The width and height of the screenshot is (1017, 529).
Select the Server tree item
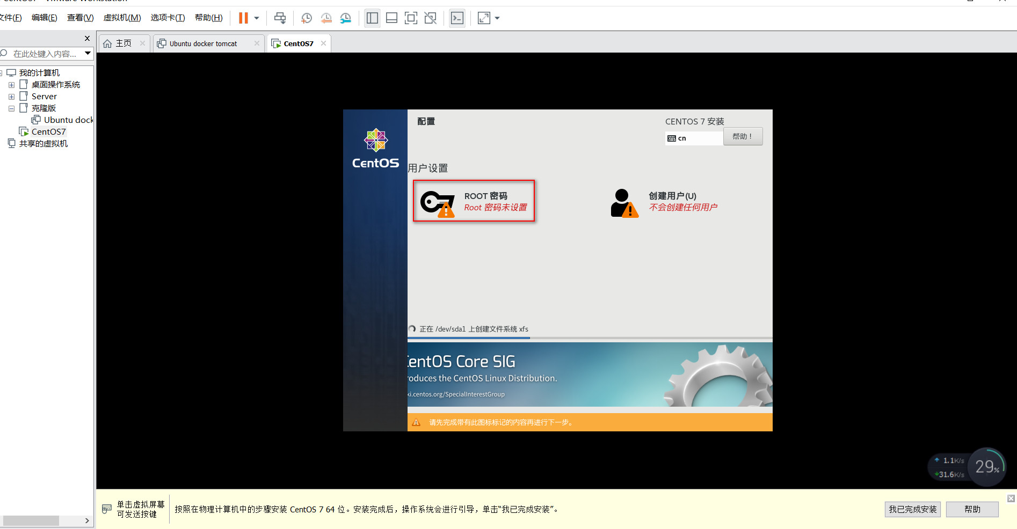pyautogui.click(x=44, y=96)
